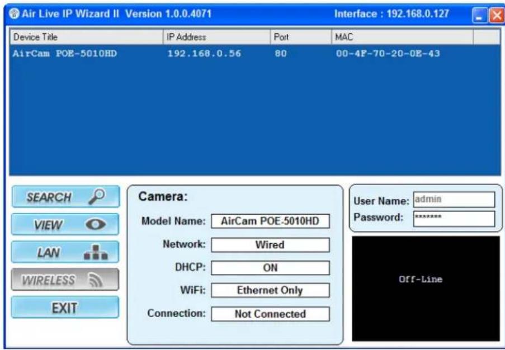Click the Password input field
The width and height of the screenshot is (505, 350).
tap(454, 219)
